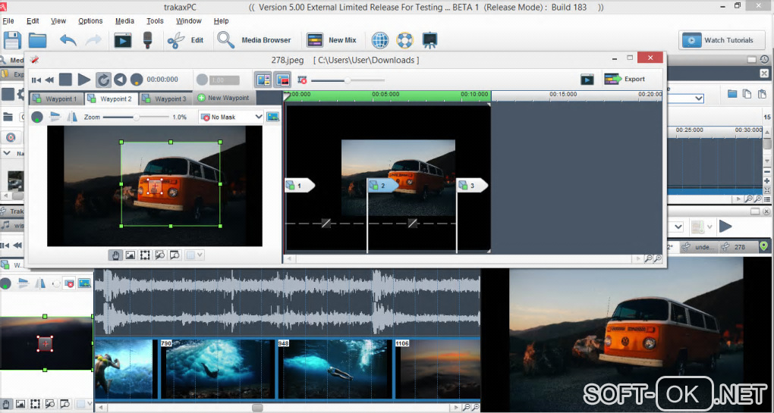Click zoom-out magnifier below the waypoint preview

click(x=160, y=255)
